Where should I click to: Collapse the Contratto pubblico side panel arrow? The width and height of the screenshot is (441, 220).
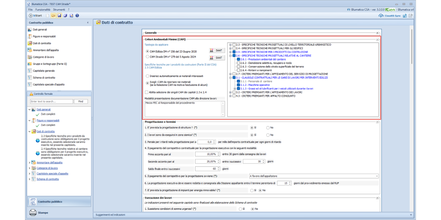(x=87, y=23)
